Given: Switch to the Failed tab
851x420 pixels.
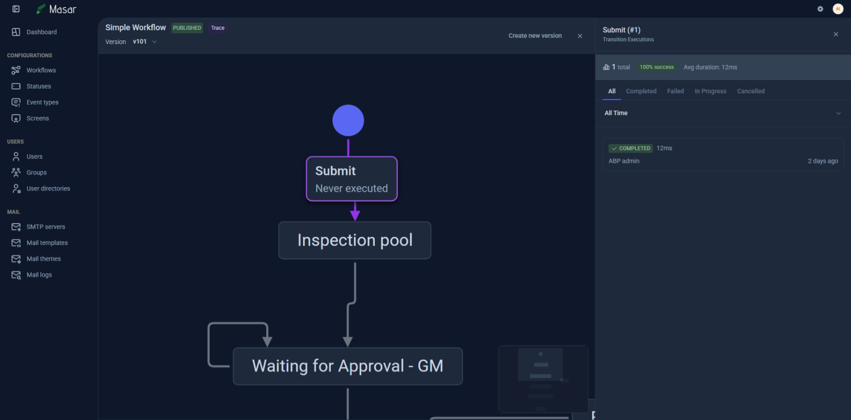Looking at the screenshot, I should 675,91.
